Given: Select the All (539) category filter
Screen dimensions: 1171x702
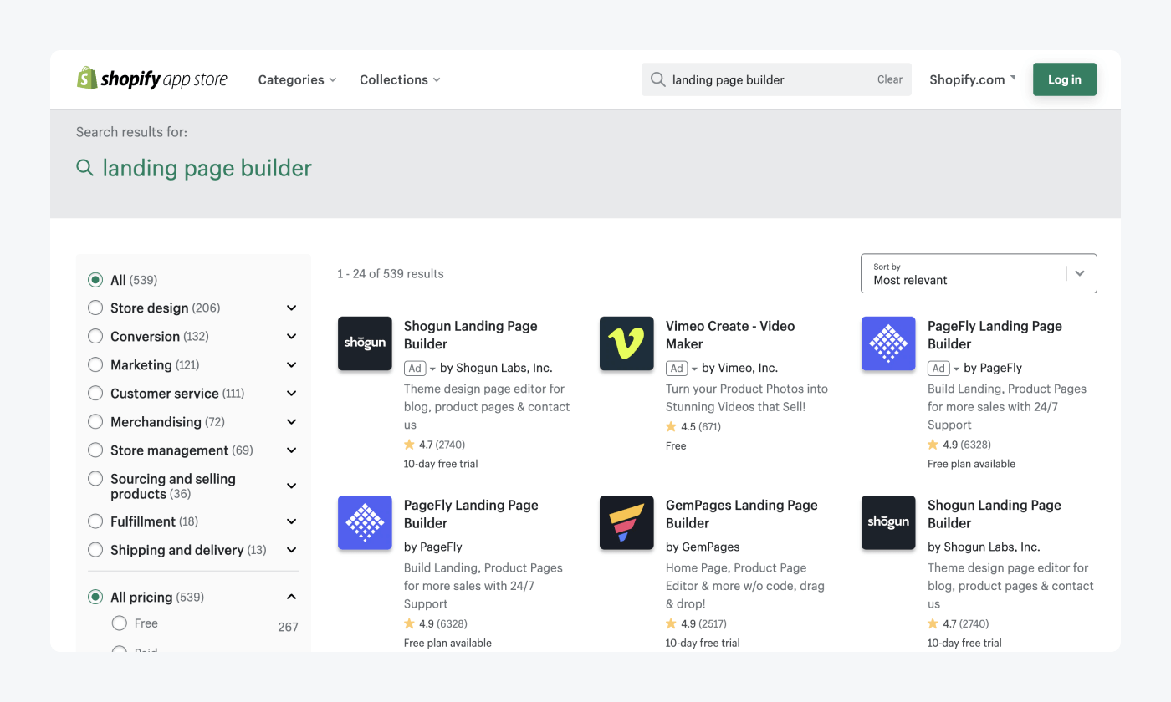Looking at the screenshot, I should [95, 280].
